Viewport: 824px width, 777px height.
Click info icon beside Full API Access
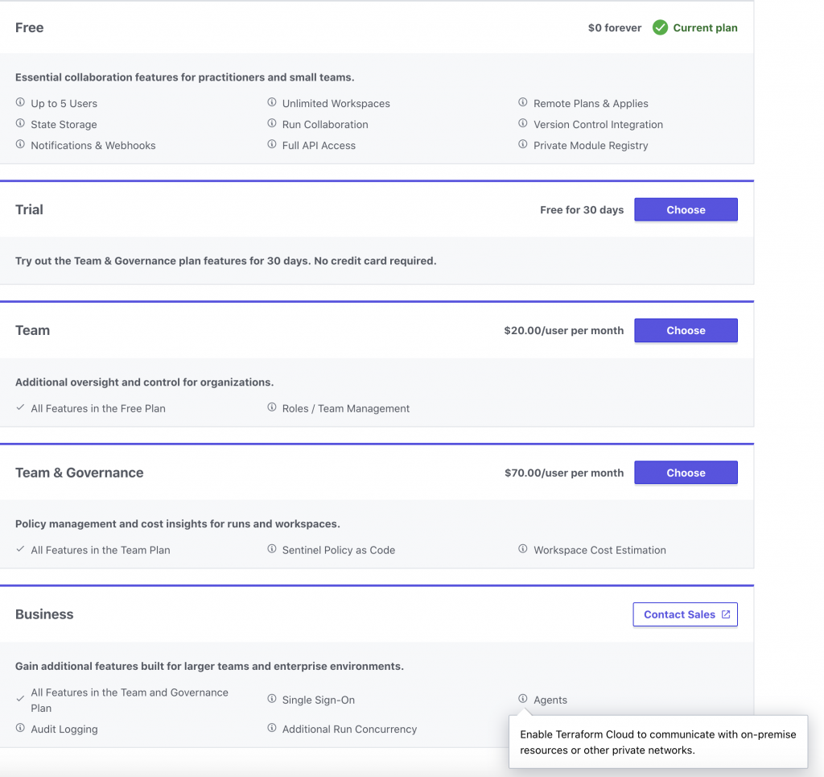click(272, 145)
